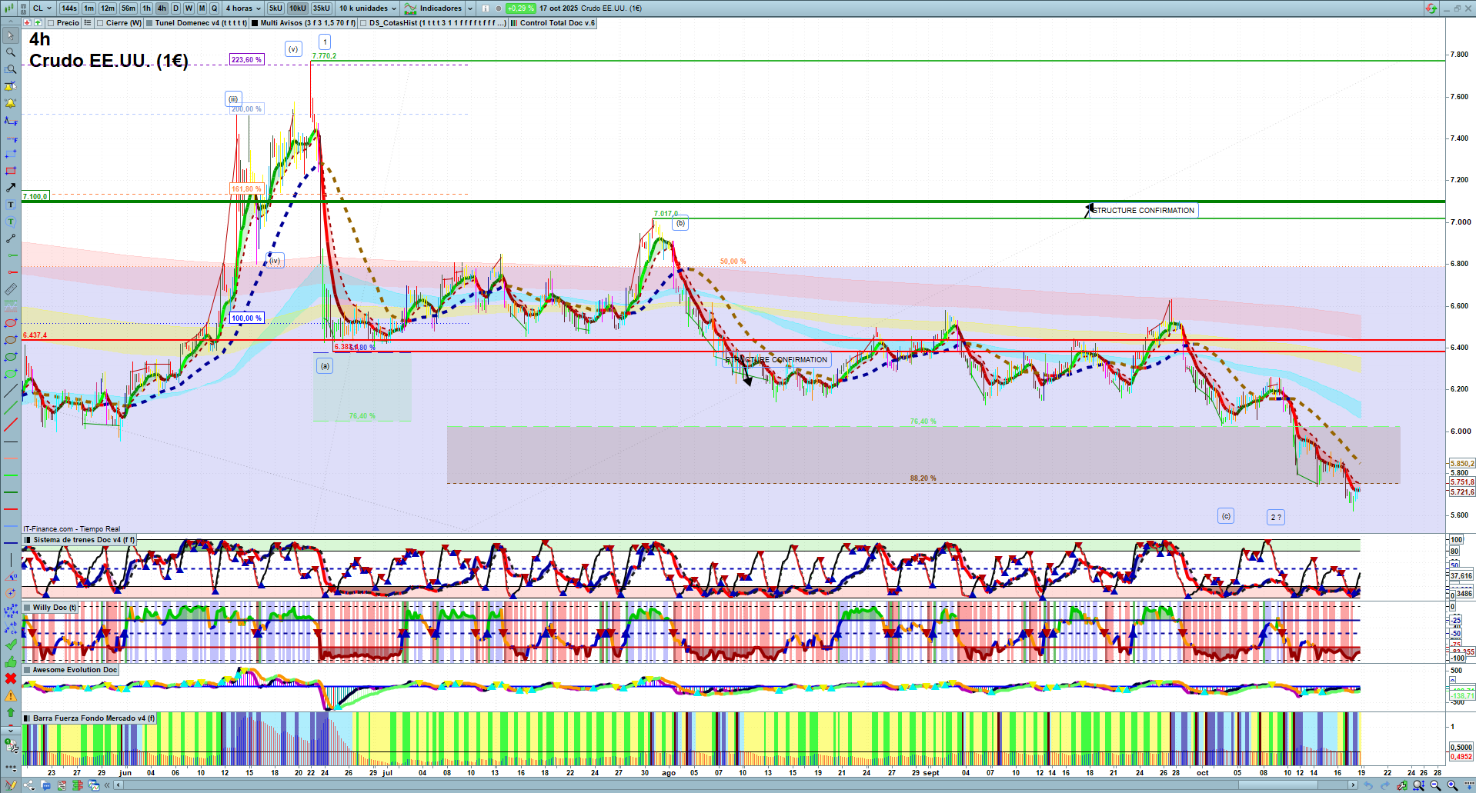Screen dimensions: 1476x793
Task: Select the red ellipse drawing tool
Action: [11, 323]
